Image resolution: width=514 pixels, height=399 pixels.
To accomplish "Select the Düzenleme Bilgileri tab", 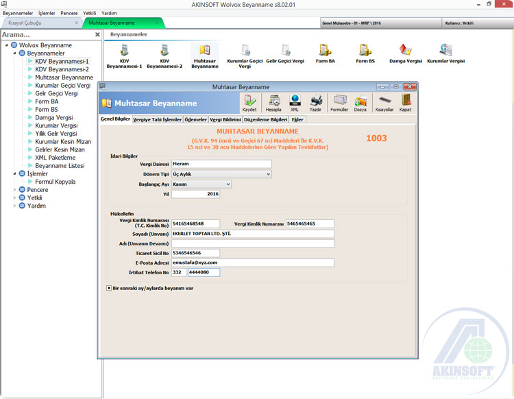I will [x=265, y=120].
